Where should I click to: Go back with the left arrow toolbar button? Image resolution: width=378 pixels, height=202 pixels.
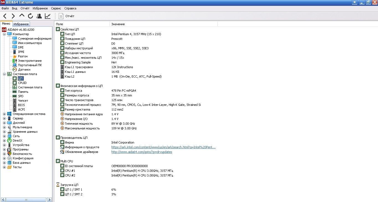[5, 16]
